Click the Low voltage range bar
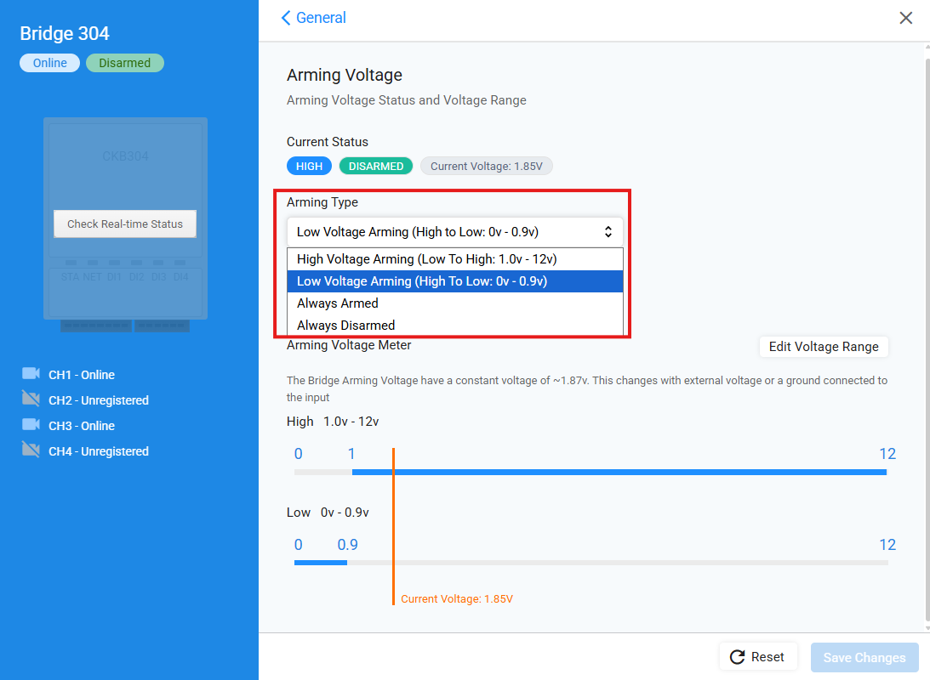930x680 pixels. coord(320,562)
